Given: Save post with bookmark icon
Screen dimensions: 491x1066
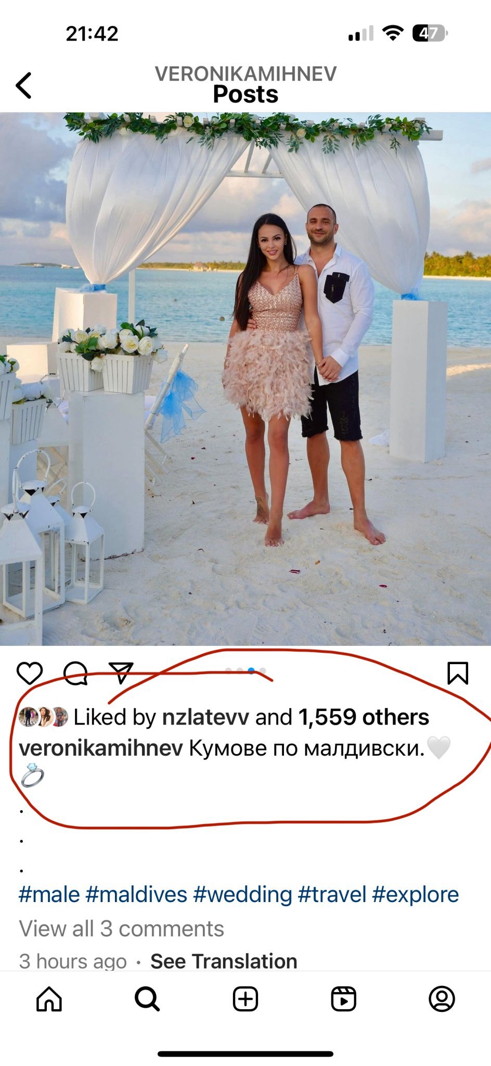Looking at the screenshot, I should click(x=458, y=672).
